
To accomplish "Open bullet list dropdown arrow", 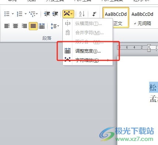I will click(x=13, y=14).
